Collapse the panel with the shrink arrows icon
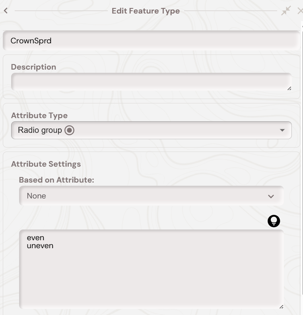The height and width of the screenshot is (315, 303). tap(286, 11)
